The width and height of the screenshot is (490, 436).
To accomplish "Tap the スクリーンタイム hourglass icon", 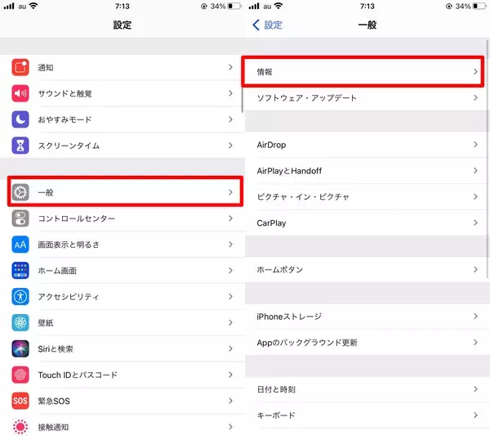I will 21,146.
